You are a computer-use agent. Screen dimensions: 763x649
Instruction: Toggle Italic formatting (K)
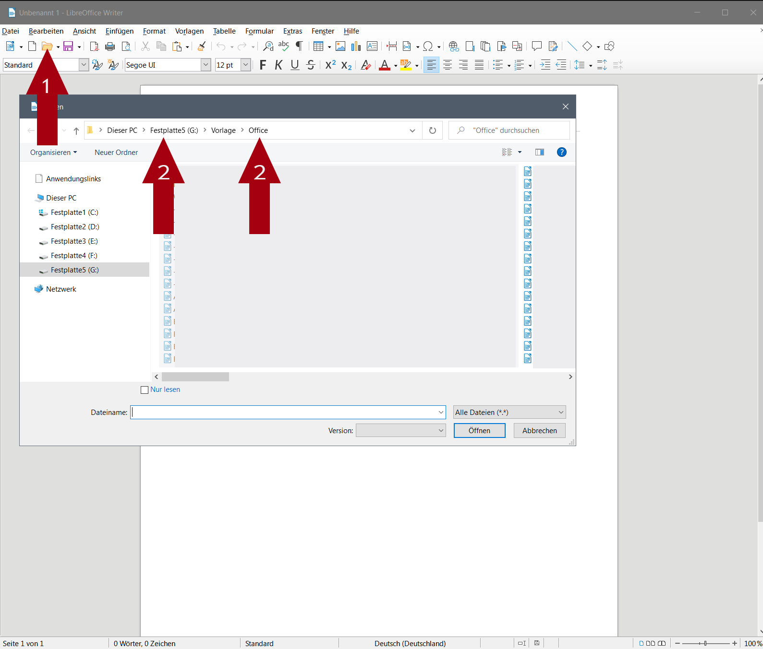click(x=279, y=65)
